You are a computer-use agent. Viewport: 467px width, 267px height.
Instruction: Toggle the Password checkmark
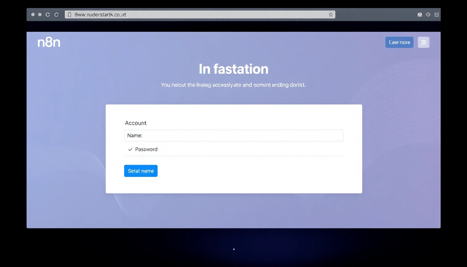pyautogui.click(x=130, y=149)
